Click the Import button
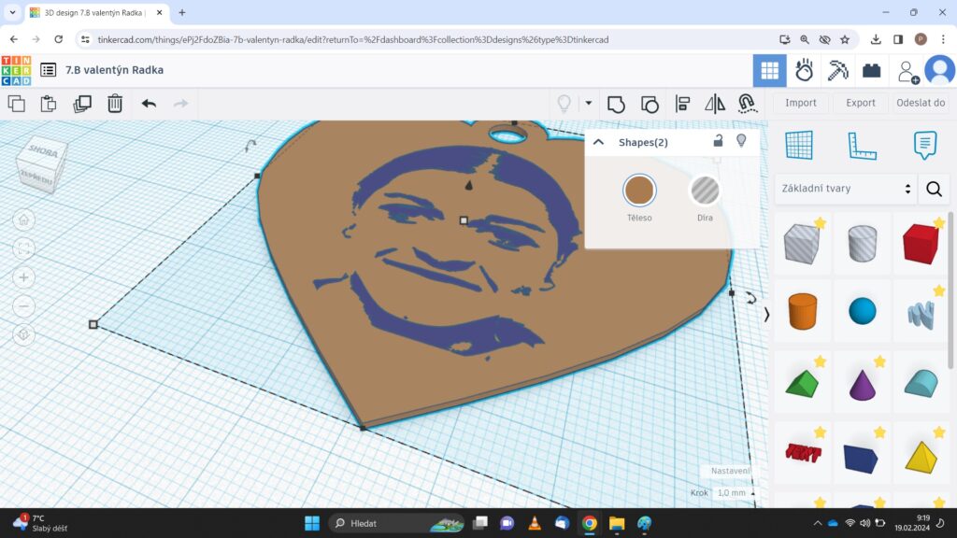957x538 pixels. point(801,103)
